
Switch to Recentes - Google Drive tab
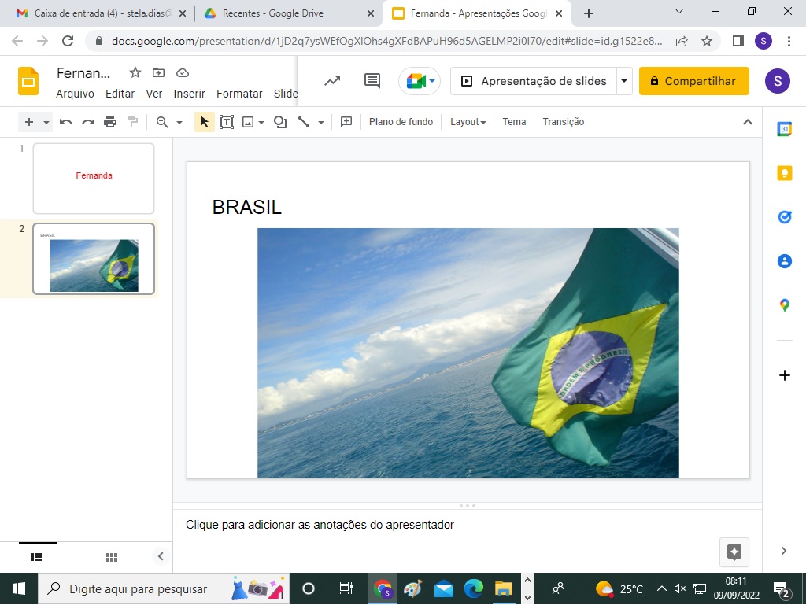click(x=289, y=13)
